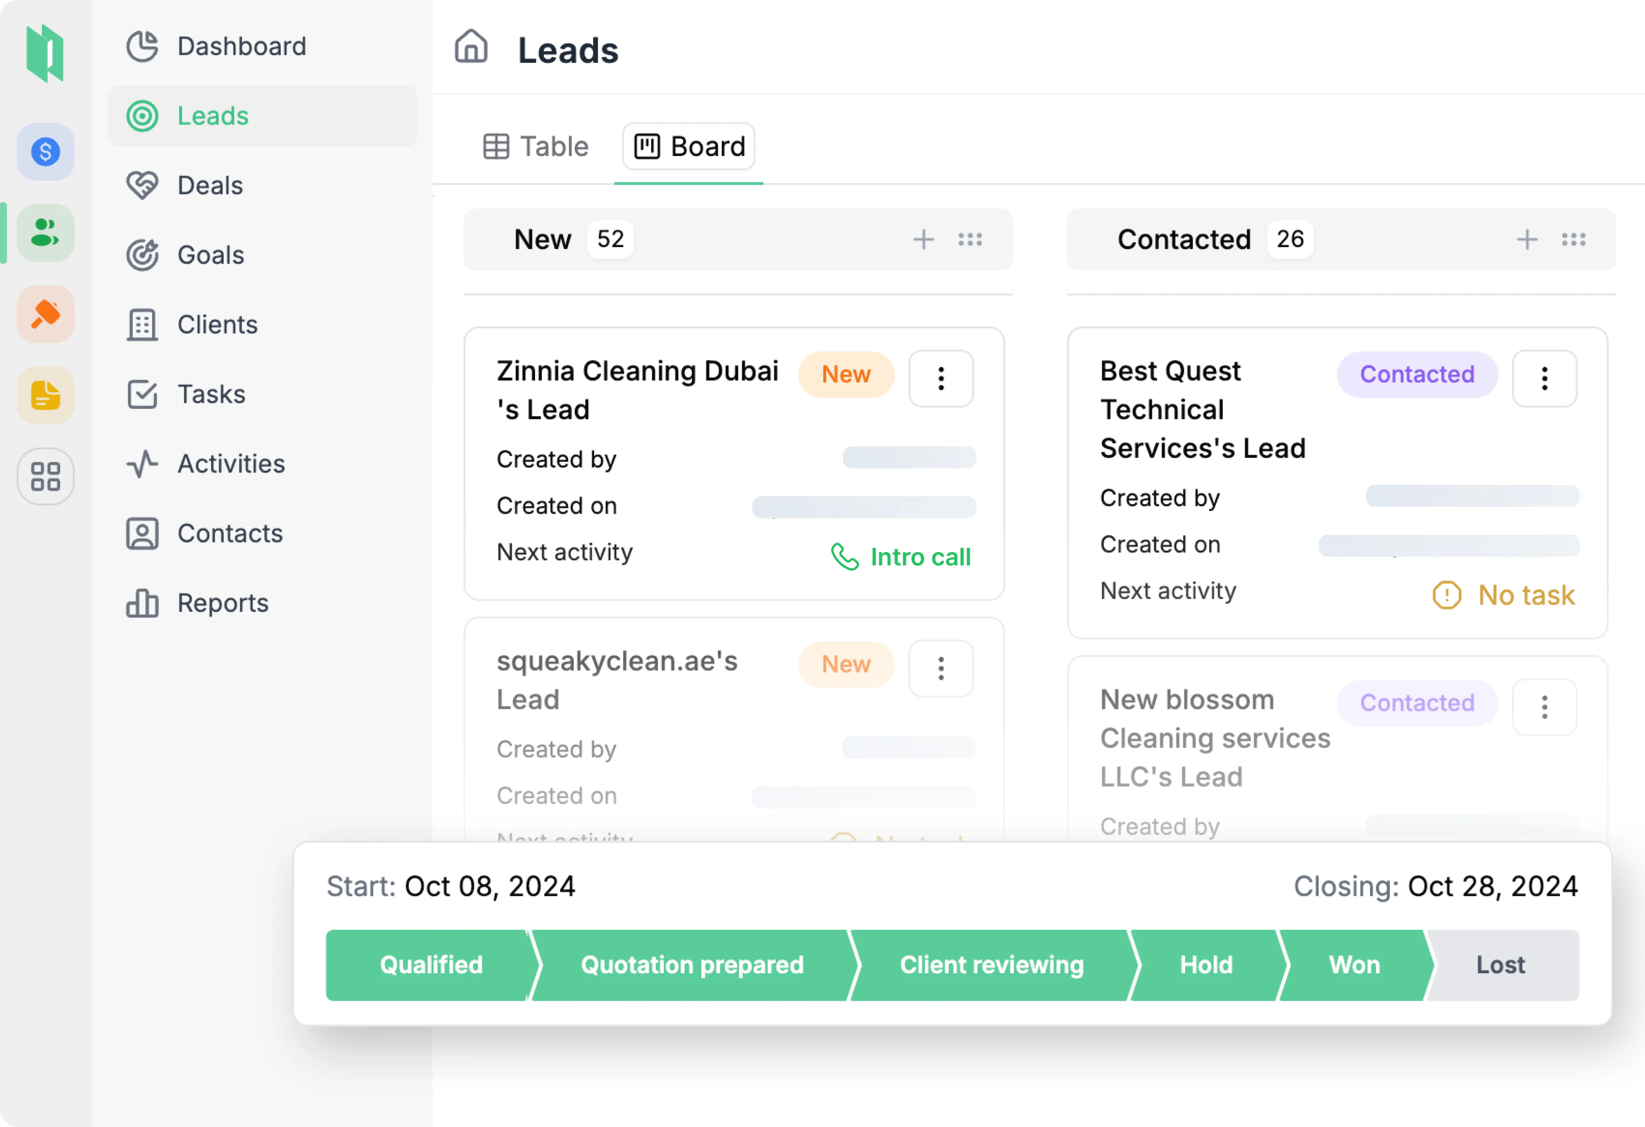Open Zinnia Cleaning Dubai lead options menu

point(941,378)
